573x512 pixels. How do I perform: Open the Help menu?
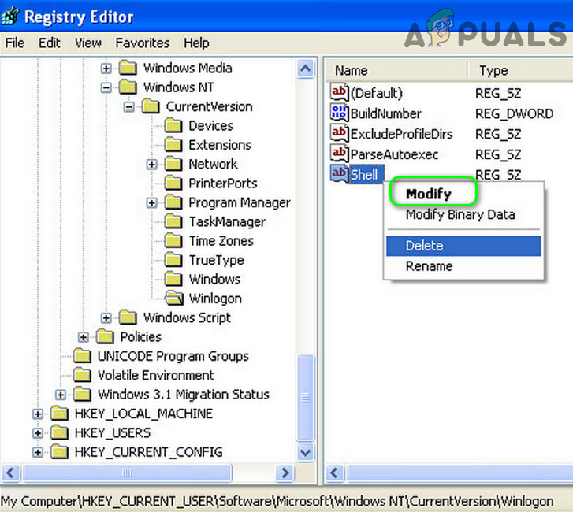(x=196, y=43)
